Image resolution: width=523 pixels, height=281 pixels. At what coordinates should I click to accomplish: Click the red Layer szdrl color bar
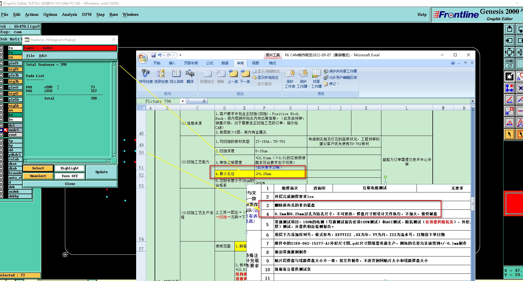point(70,48)
